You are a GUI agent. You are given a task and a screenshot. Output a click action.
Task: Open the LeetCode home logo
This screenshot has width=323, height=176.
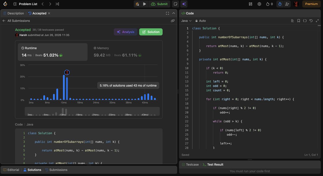(x=5, y=4)
